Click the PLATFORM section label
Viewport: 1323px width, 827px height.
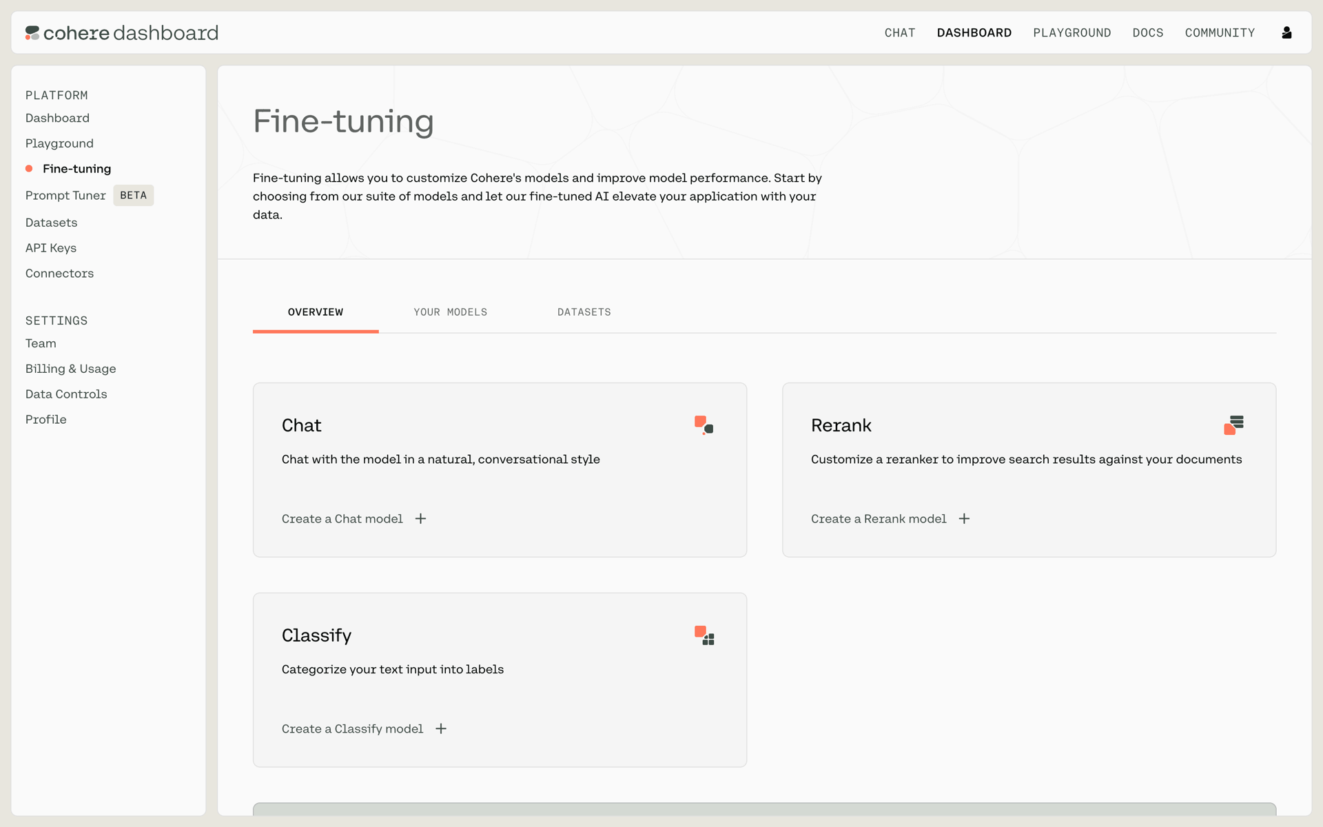pos(57,95)
